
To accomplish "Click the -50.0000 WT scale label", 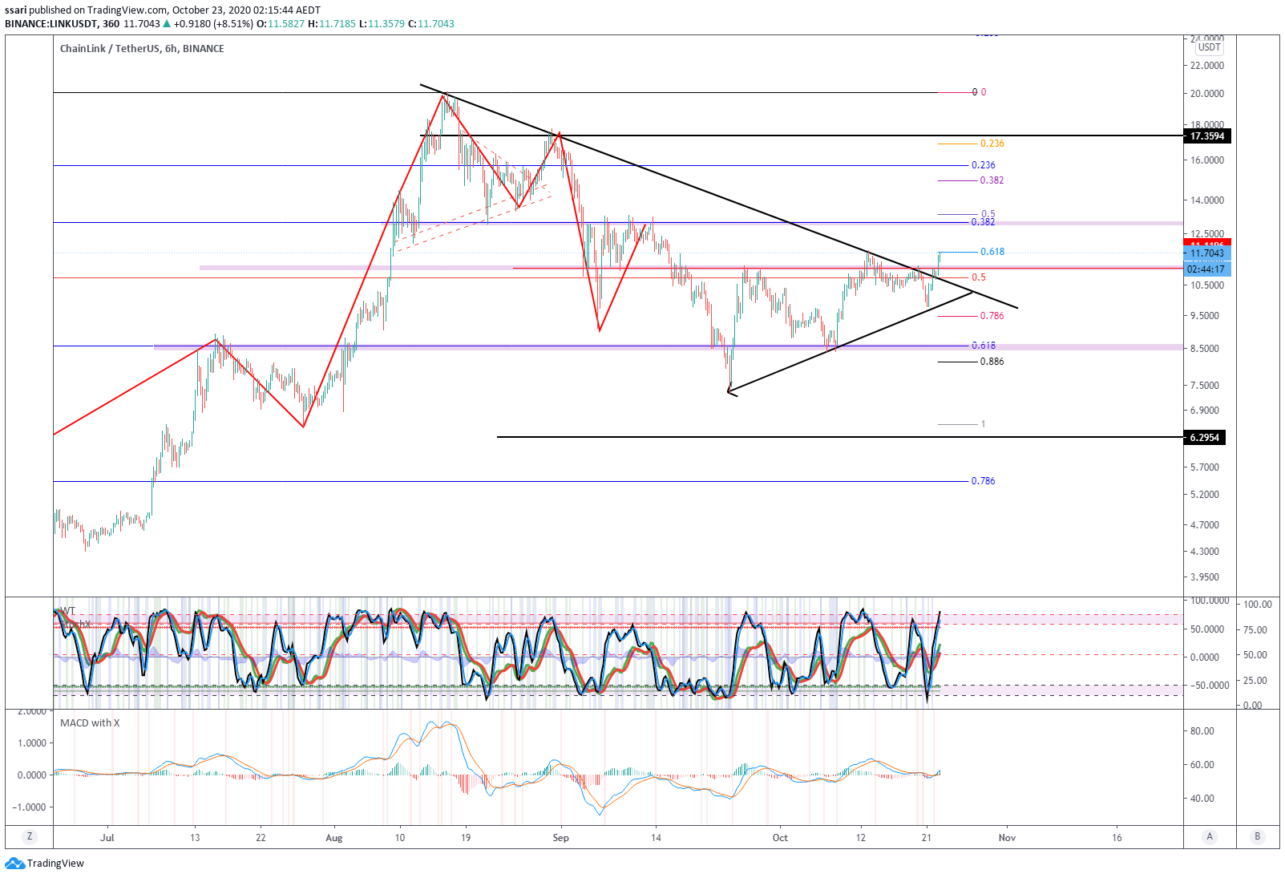I will [x=1209, y=686].
